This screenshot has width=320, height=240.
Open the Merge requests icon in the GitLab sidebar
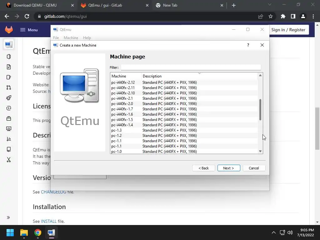coord(9,87)
